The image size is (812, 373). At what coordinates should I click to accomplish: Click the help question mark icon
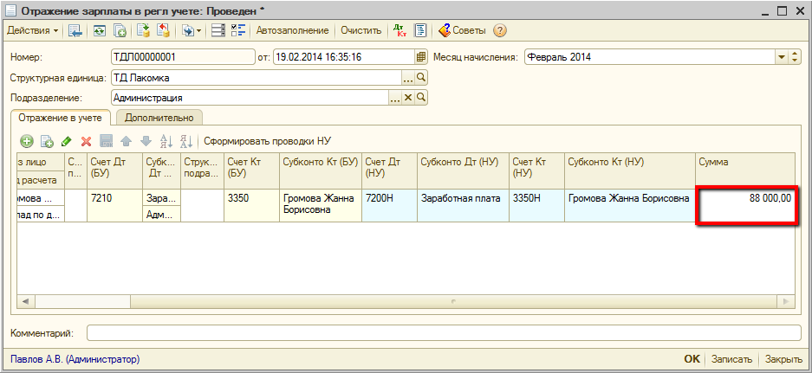(x=500, y=30)
